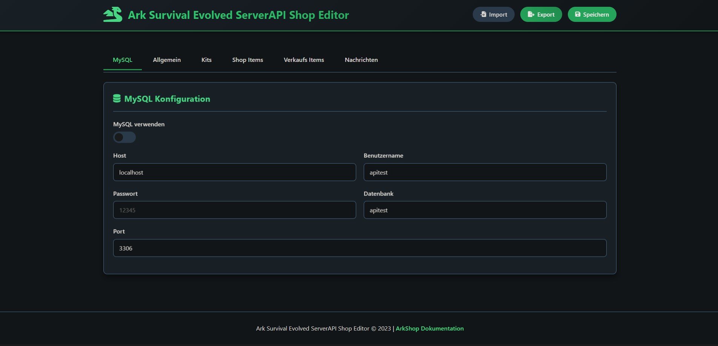This screenshot has height=346, width=718.
Task: Click the Host label text
Action: [x=120, y=155]
